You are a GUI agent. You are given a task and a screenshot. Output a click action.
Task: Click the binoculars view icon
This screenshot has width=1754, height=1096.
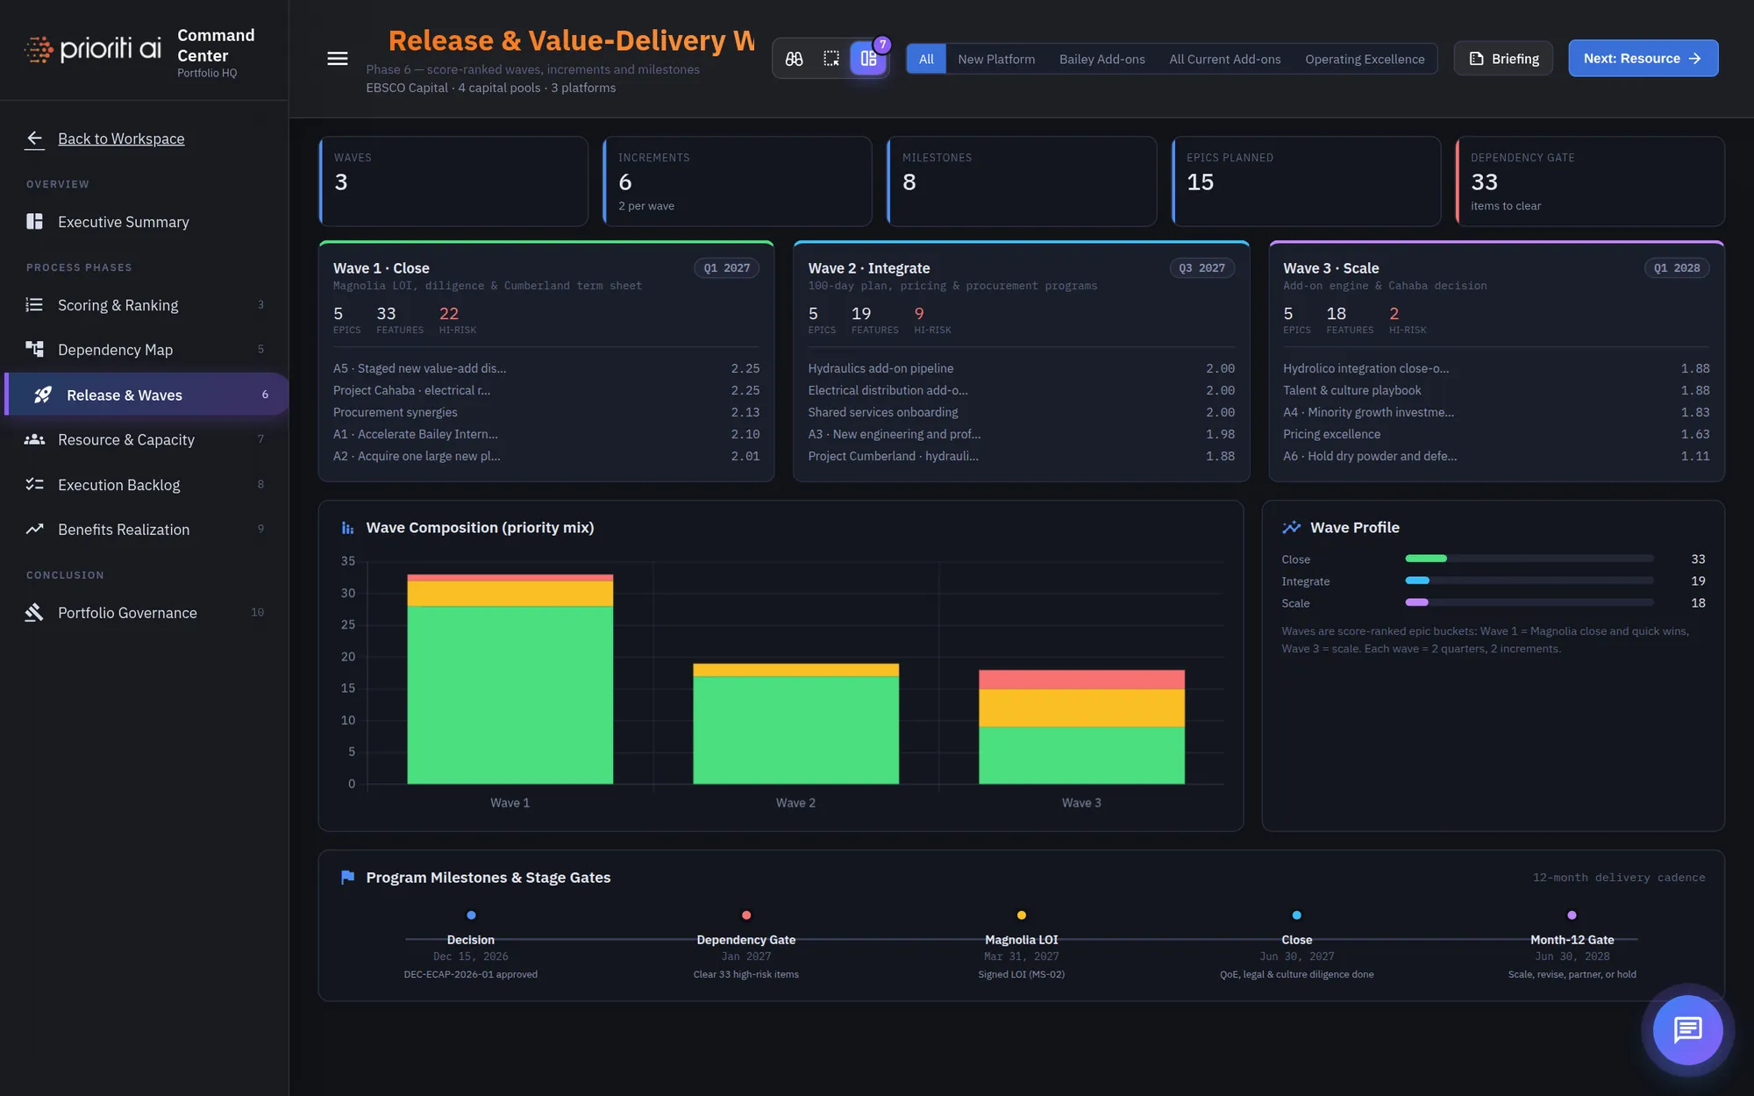tap(794, 59)
